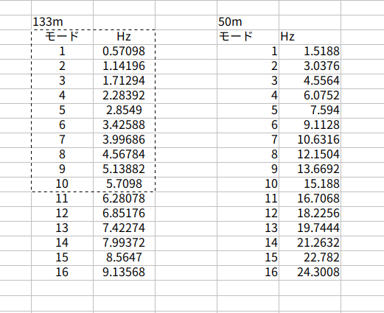
Task: Select mode 16 cell in the 133m table
Action: pos(63,272)
